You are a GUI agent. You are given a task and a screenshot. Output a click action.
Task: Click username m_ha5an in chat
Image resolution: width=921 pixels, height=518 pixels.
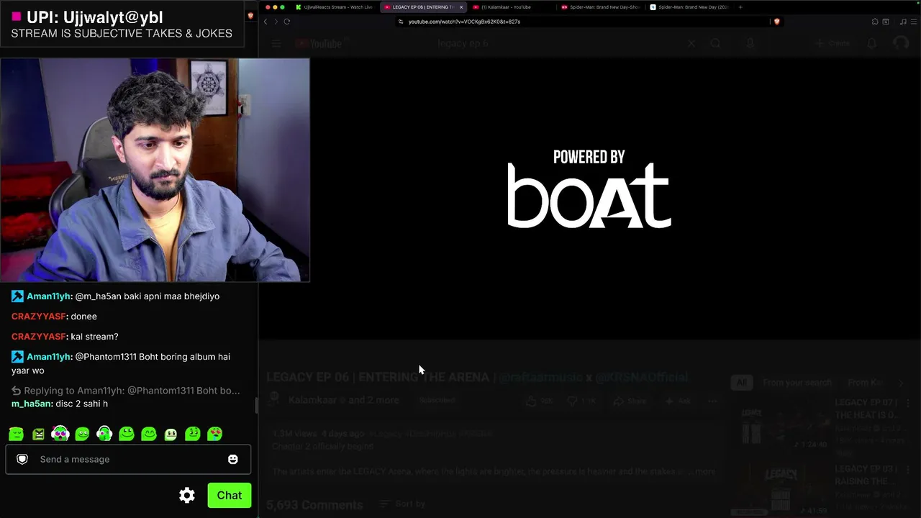(32, 404)
